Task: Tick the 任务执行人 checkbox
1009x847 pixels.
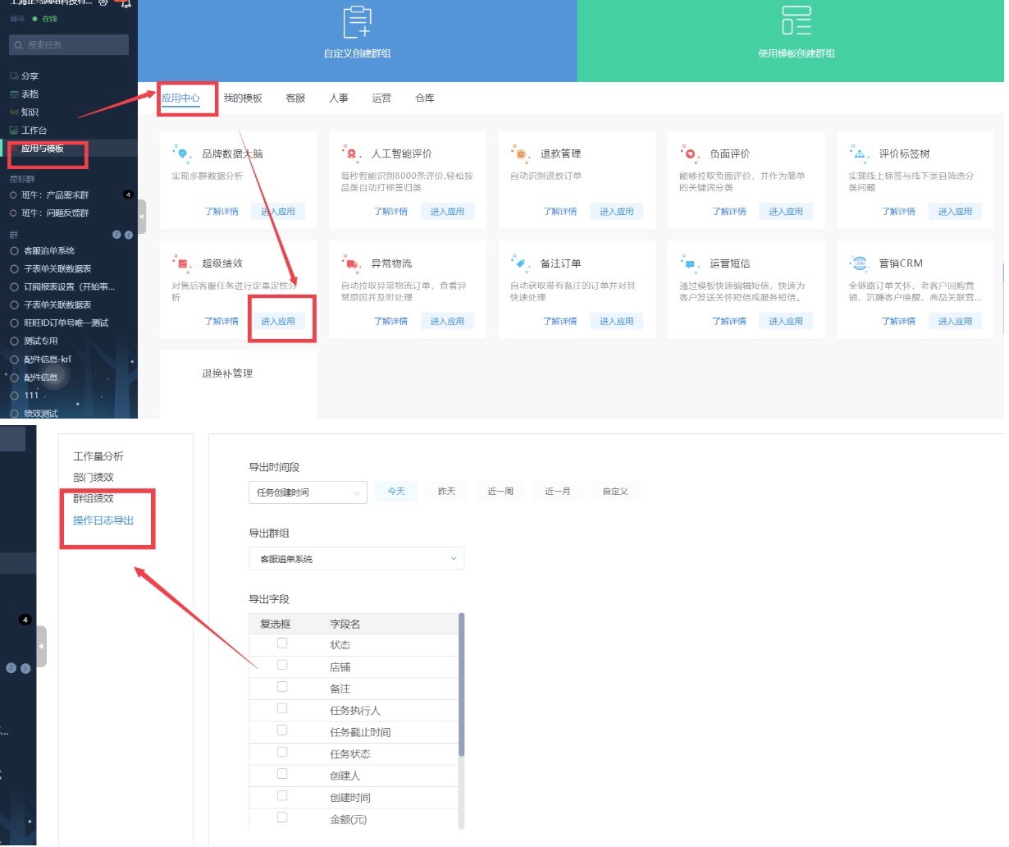Action: tap(282, 709)
